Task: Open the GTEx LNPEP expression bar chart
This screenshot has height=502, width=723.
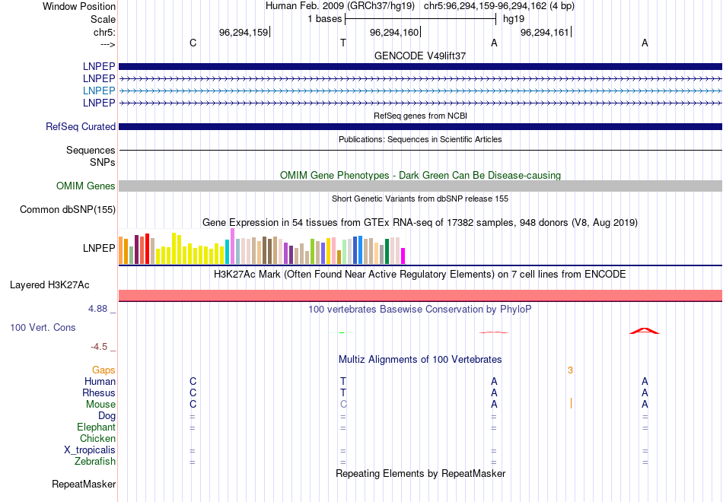Action: [x=262, y=246]
